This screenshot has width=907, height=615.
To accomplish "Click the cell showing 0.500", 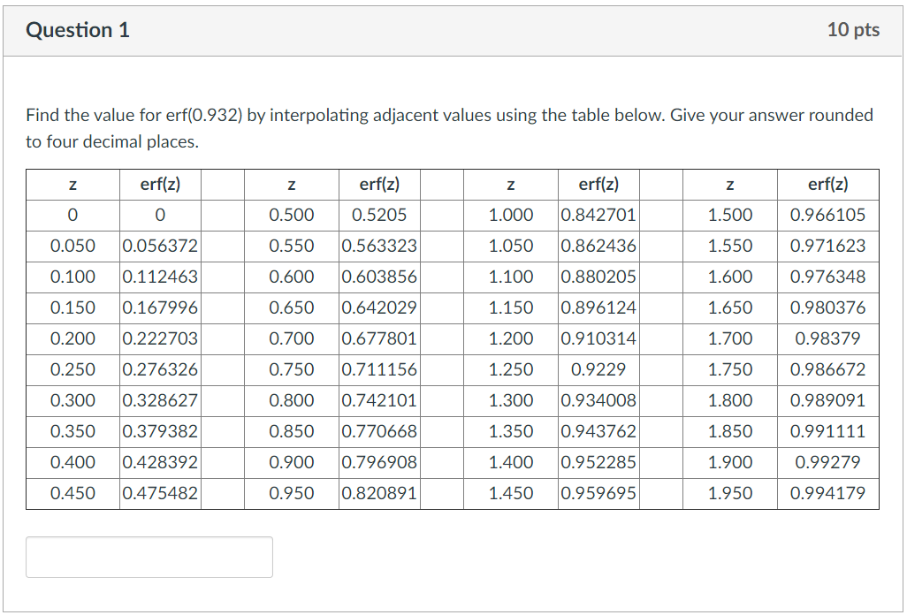I will (x=292, y=215).
